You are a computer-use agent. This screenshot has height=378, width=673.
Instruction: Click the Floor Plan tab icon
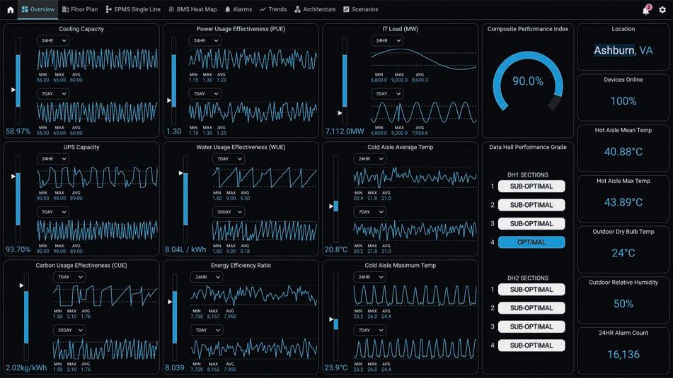[66, 9]
